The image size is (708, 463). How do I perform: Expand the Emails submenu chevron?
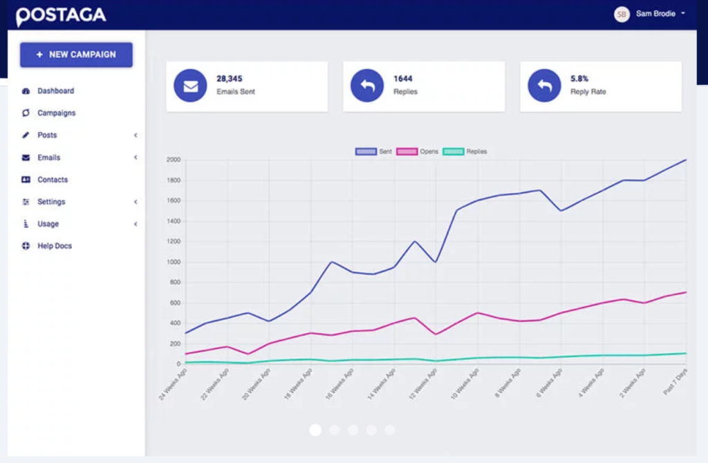pyautogui.click(x=136, y=157)
